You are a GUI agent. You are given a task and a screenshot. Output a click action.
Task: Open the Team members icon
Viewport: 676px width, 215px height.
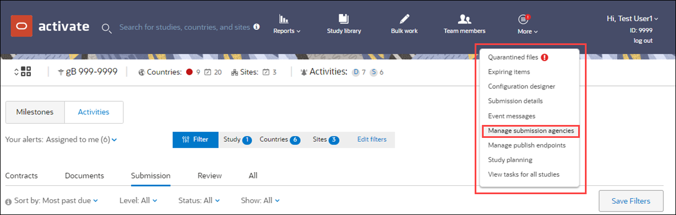point(464,20)
